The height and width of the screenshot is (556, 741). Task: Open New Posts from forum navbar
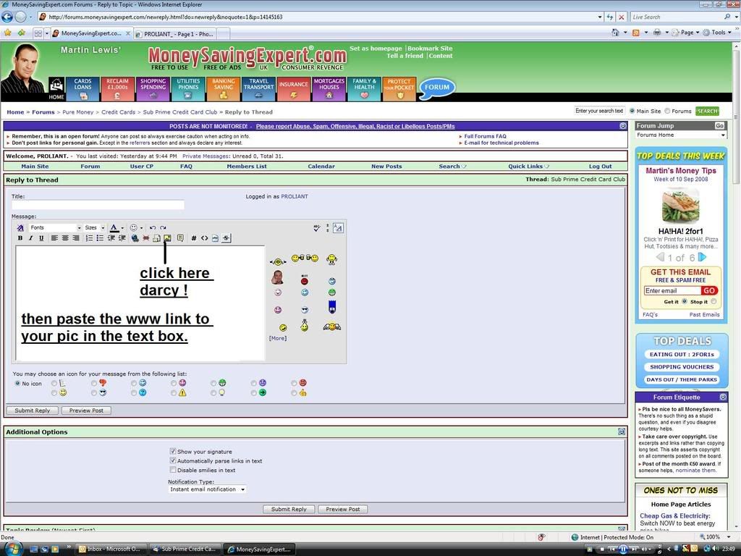click(386, 167)
